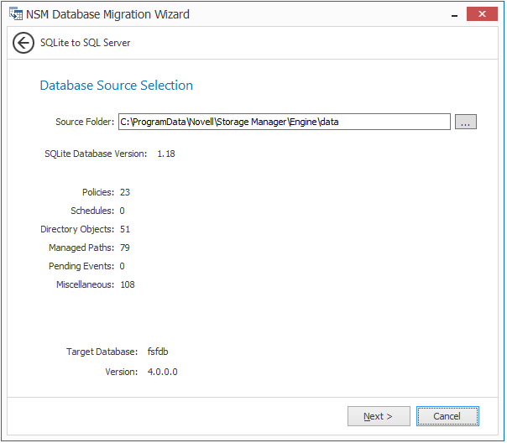Close the wizard with the red X
The height and width of the screenshot is (443, 507).
[x=482, y=14]
